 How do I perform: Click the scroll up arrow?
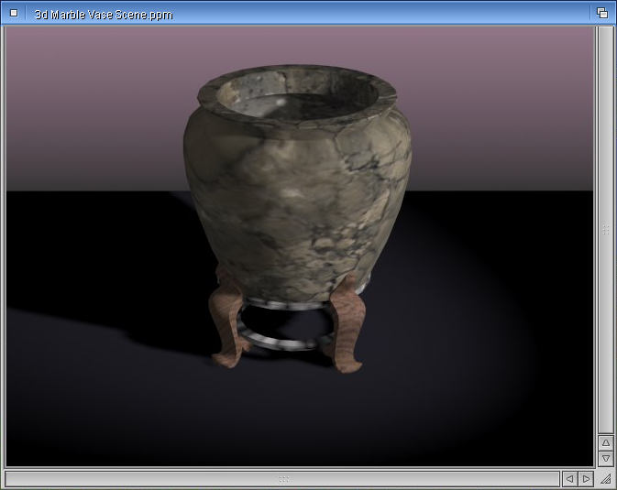[606, 442]
